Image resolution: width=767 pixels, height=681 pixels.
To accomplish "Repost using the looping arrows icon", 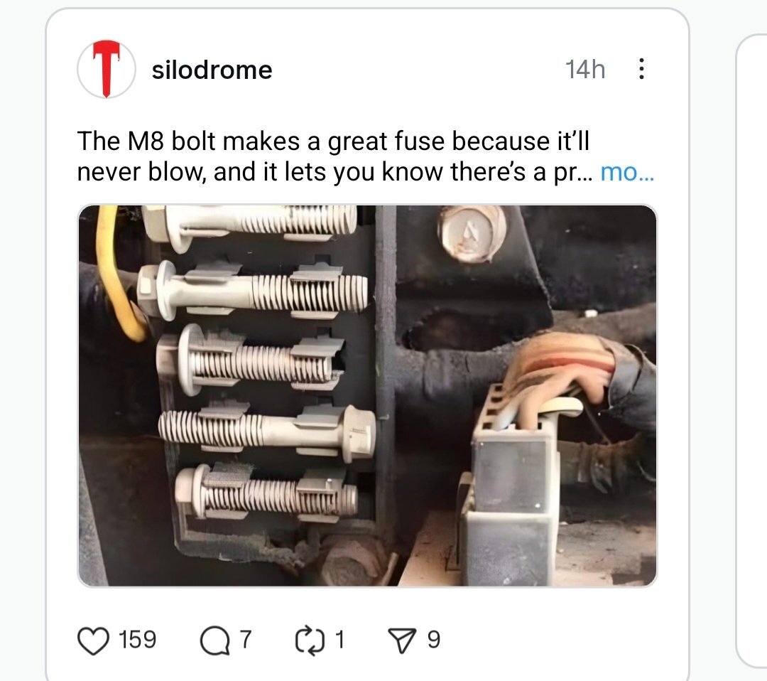I will click(310, 640).
